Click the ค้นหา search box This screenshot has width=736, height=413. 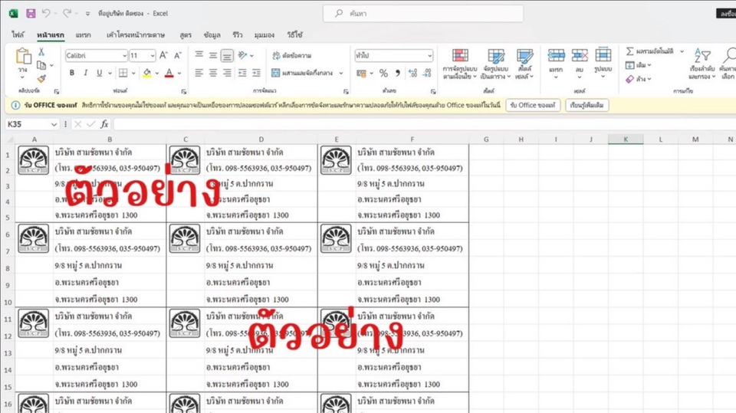423,14
